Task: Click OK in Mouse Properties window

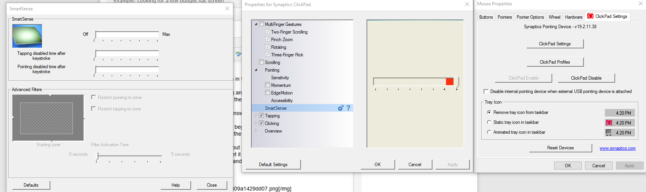Action: [x=568, y=166]
